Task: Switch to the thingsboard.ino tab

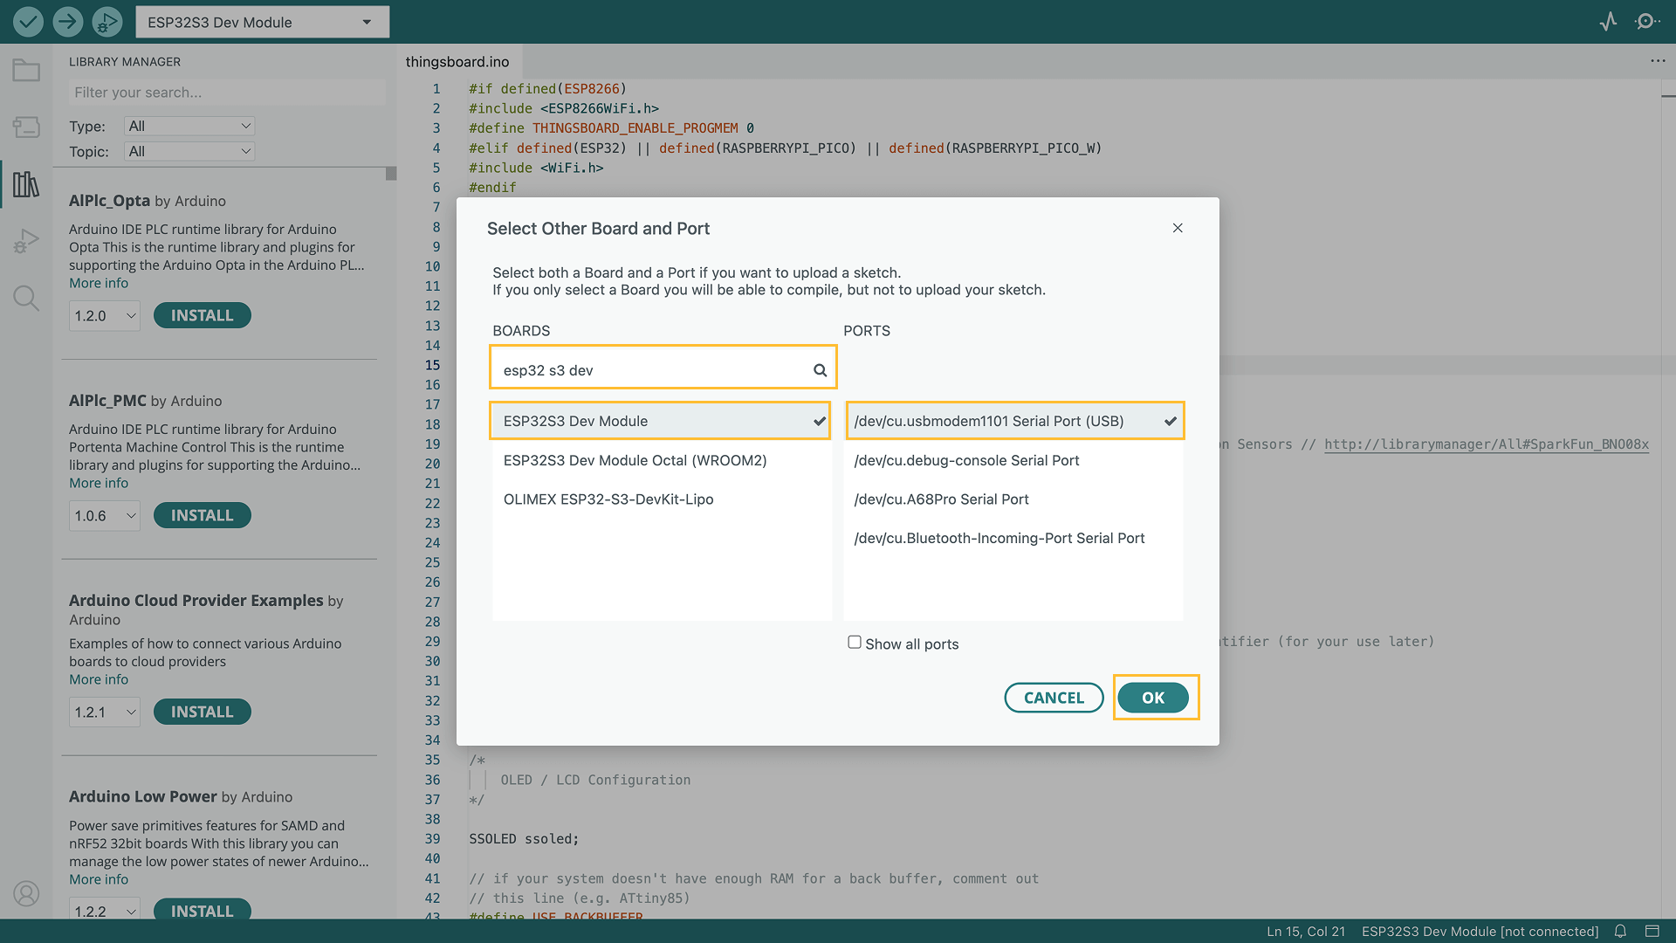Action: 457,62
